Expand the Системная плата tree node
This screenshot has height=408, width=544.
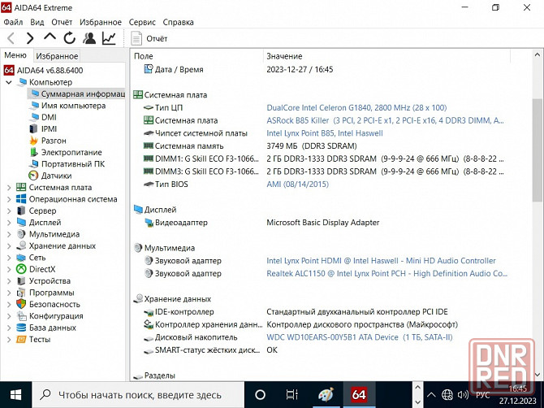9,188
